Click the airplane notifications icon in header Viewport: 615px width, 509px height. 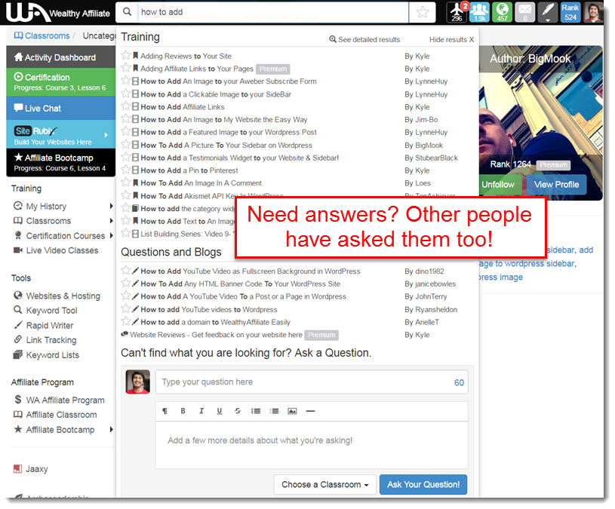point(457,12)
